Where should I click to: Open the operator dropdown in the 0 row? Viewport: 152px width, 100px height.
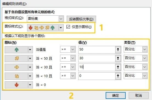pos(68,76)
